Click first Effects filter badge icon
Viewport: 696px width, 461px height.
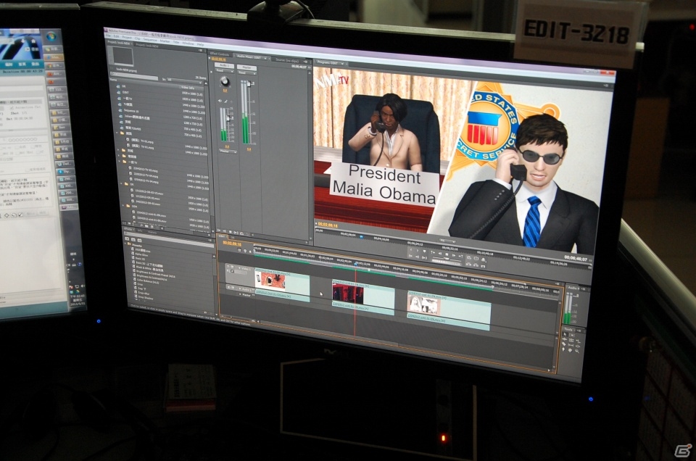point(127,238)
